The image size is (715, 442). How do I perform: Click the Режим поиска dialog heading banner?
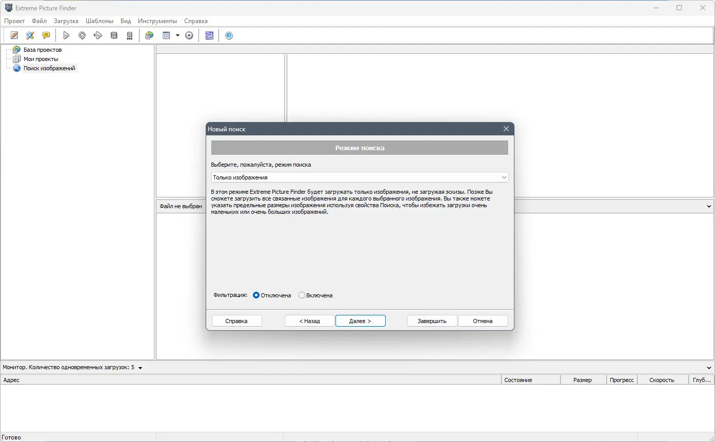[360, 148]
